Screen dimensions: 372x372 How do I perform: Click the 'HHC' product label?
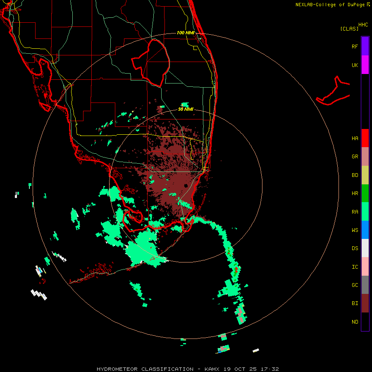click(363, 25)
